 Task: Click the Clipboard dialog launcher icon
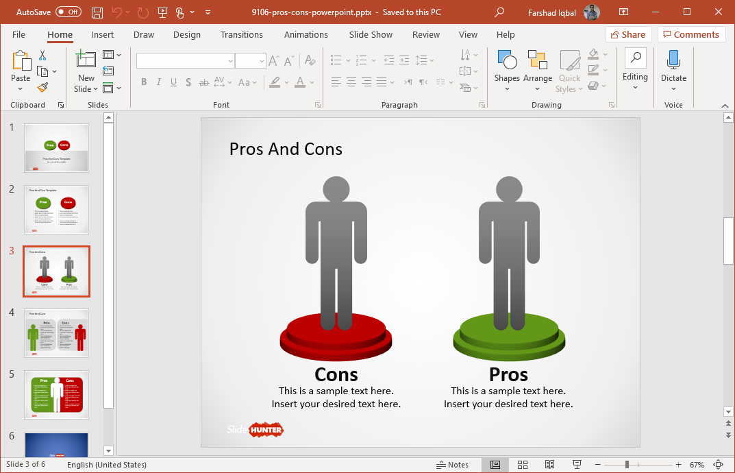[x=60, y=105]
